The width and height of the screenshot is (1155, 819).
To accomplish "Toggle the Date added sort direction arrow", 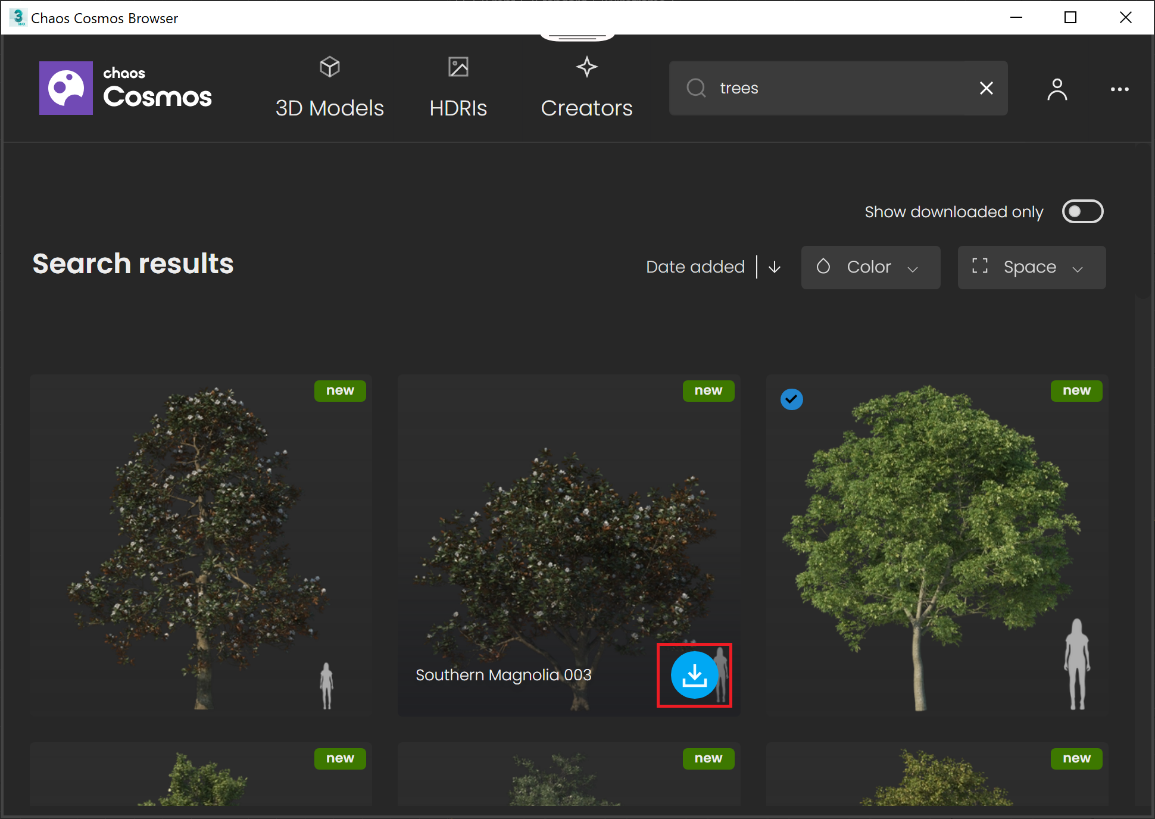I will 774,267.
